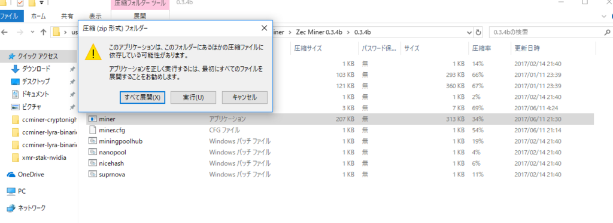Click the ネットワーク icon in sidebar

point(11,208)
